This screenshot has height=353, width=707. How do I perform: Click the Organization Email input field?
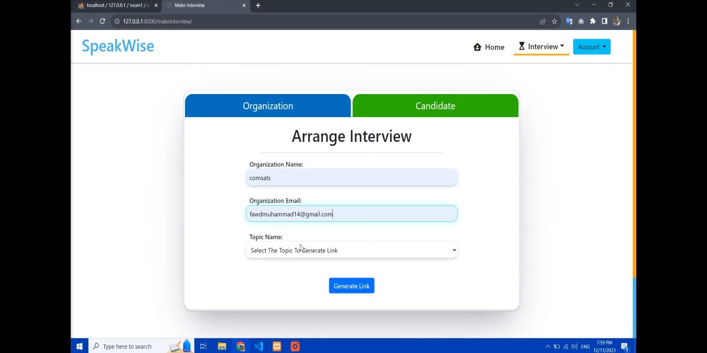click(x=351, y=214)
